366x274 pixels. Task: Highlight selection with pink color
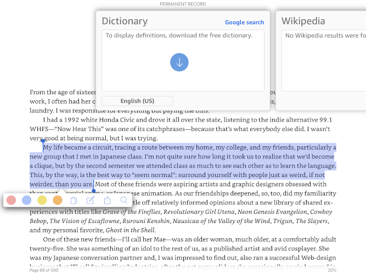tap(11, 200)
